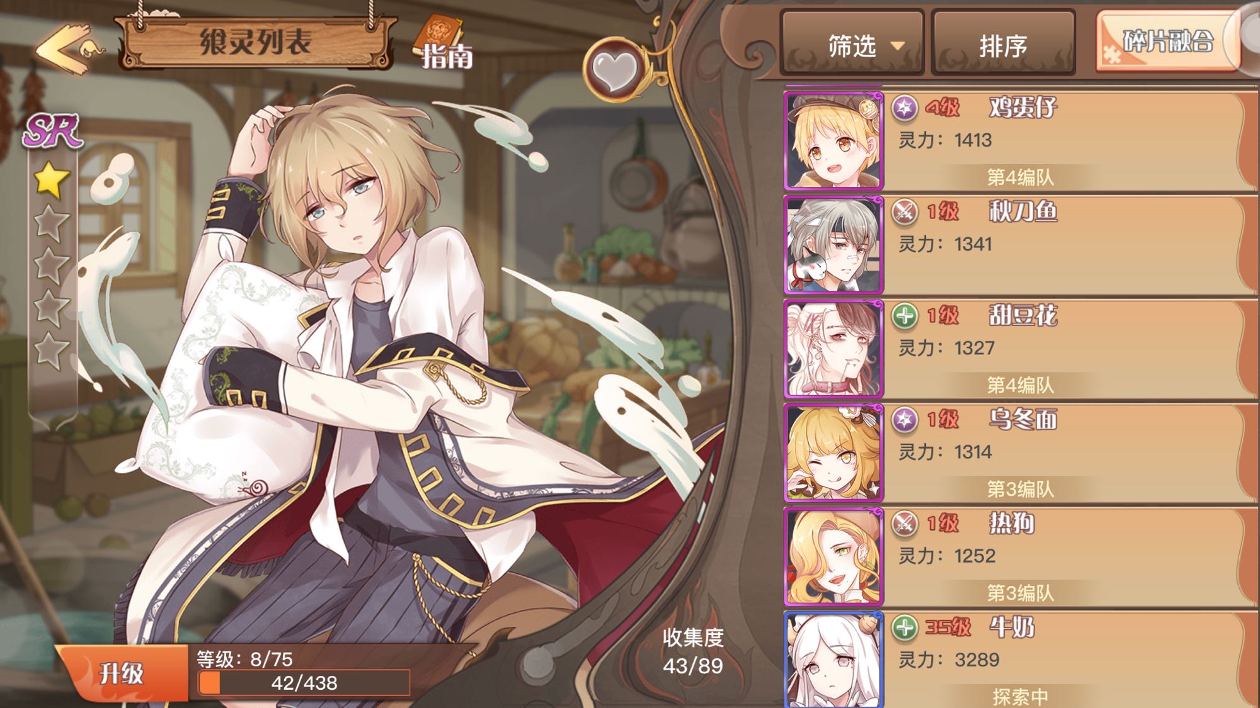Select 甜豆花 character portrait

click(833, 348)
